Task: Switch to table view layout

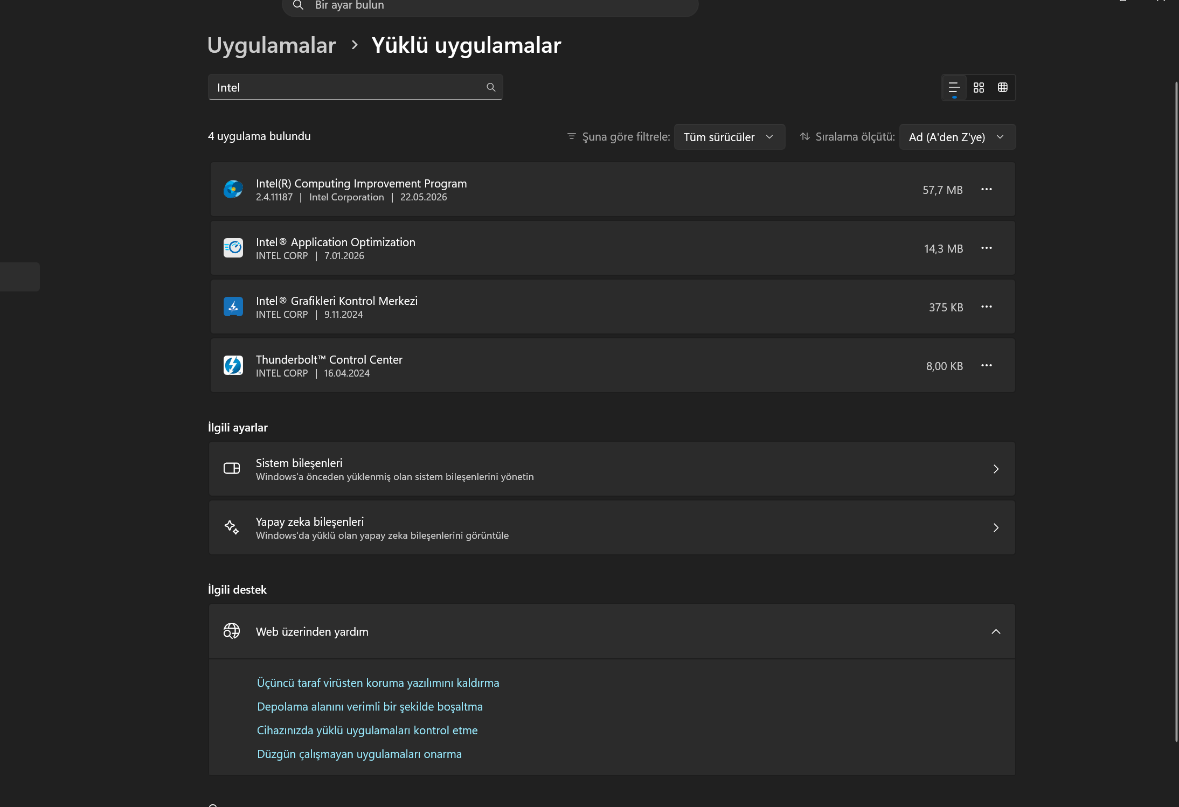Action: click(1002, 87)
